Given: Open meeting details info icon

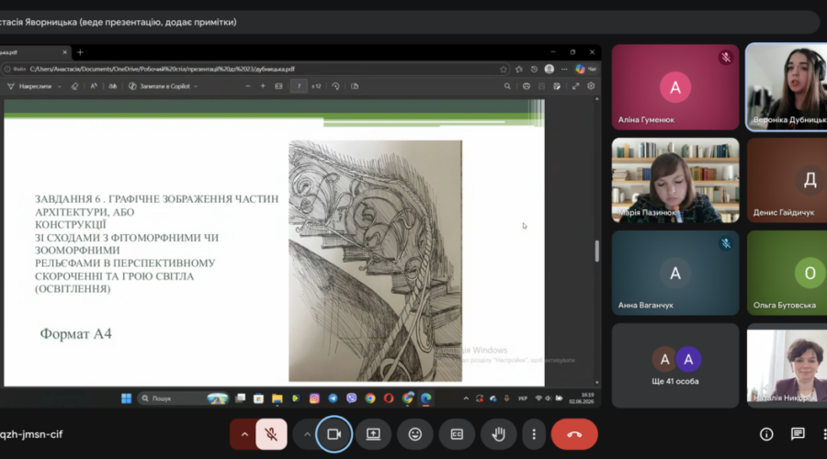Looking at the screenshot, I should pyautogui.click(x=766, y=433).
